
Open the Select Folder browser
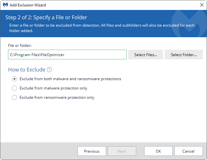tap(184, 55)
